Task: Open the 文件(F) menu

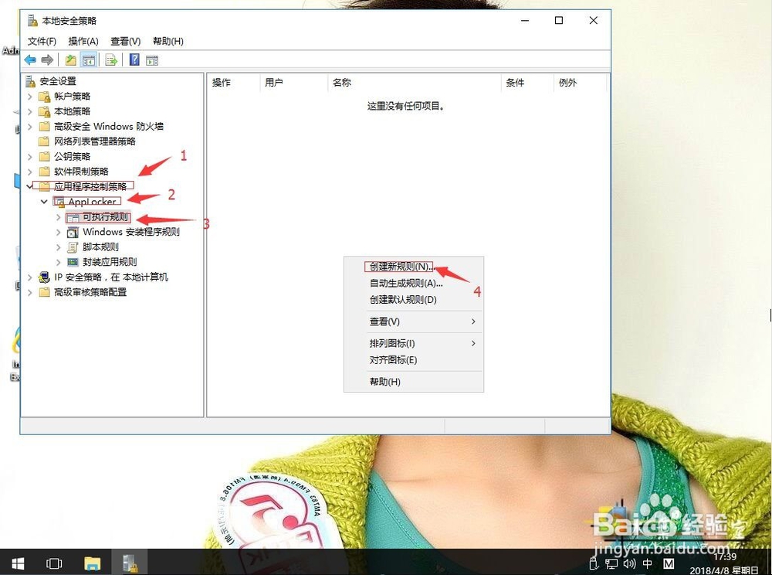Action: point(41,41)
